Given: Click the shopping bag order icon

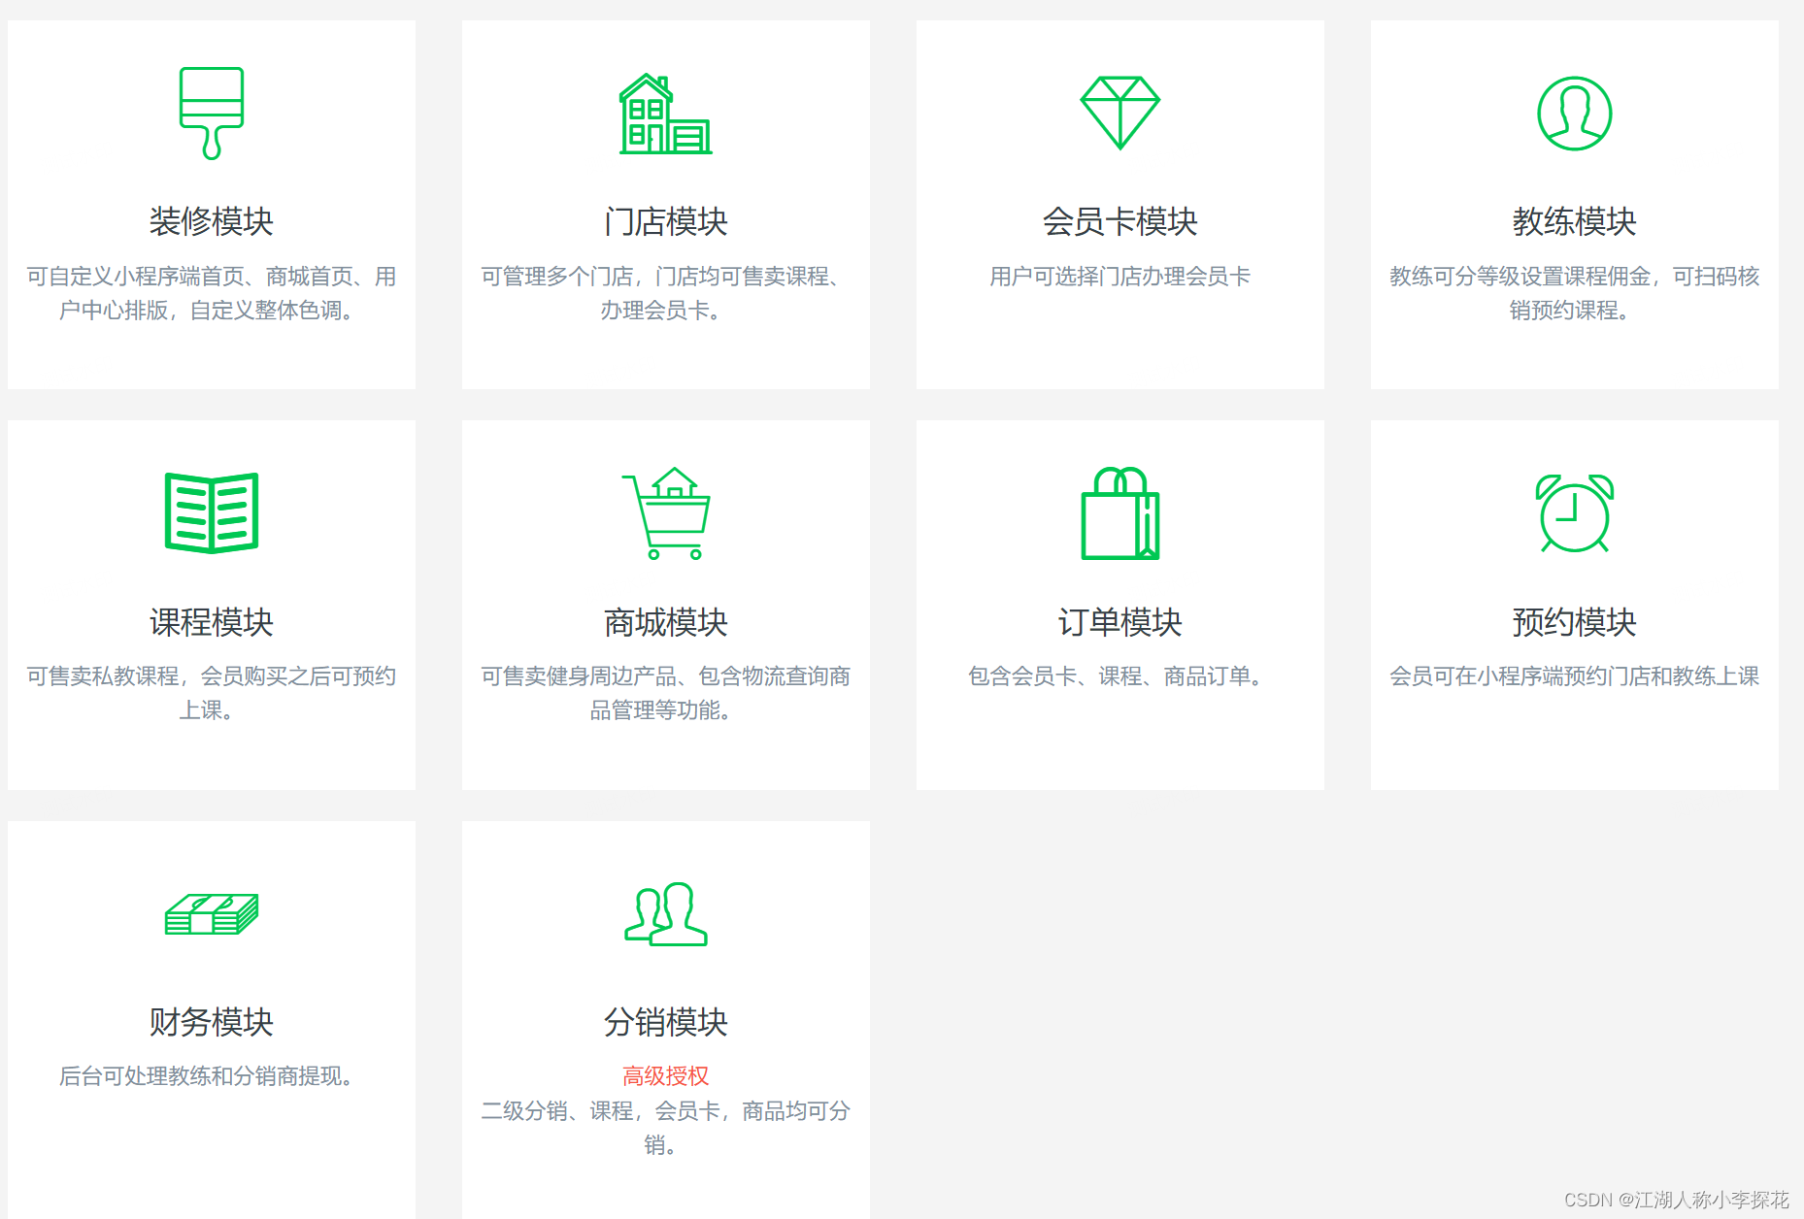Looking at the screenshot, I should tap(1120, 513).
